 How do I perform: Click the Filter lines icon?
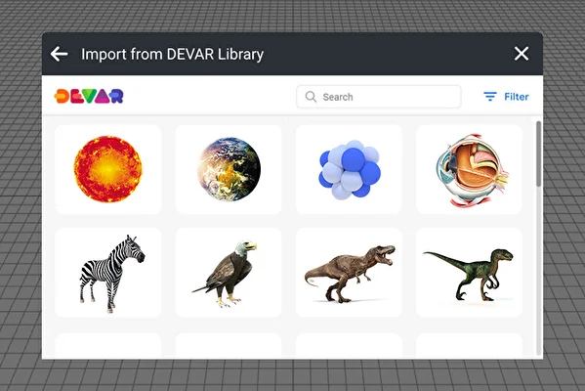(x=490, y=97)
